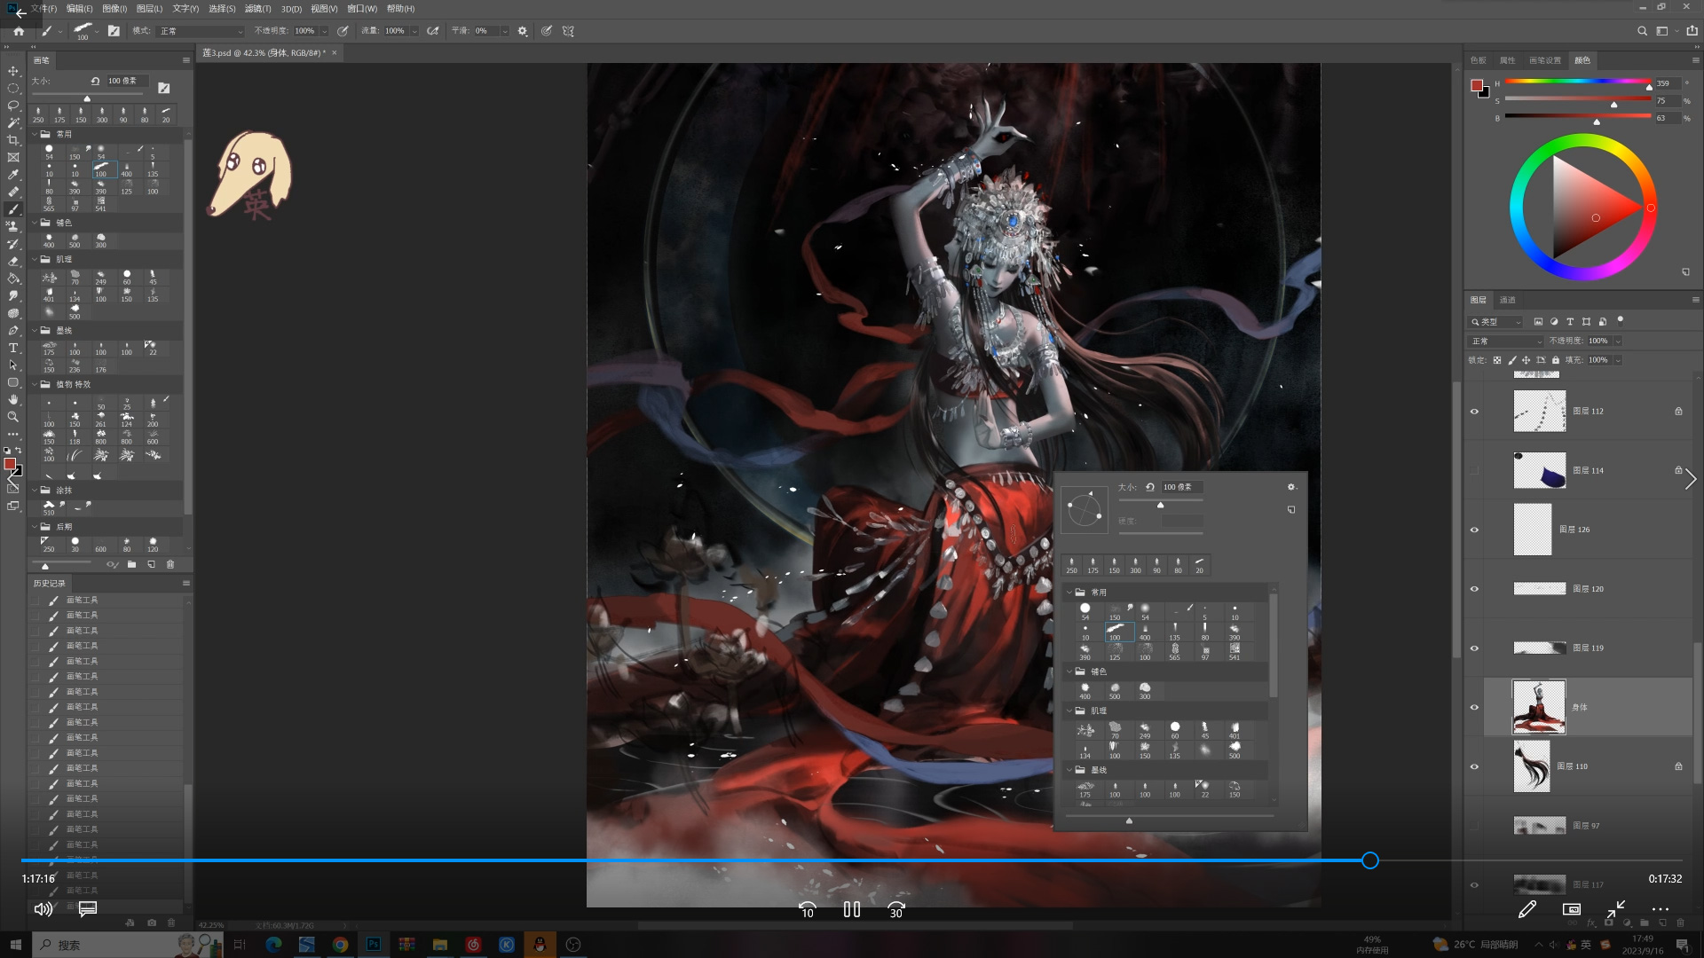Go back with the arrow at top left
1704x958 pixels.
click(x=20, y=13)
